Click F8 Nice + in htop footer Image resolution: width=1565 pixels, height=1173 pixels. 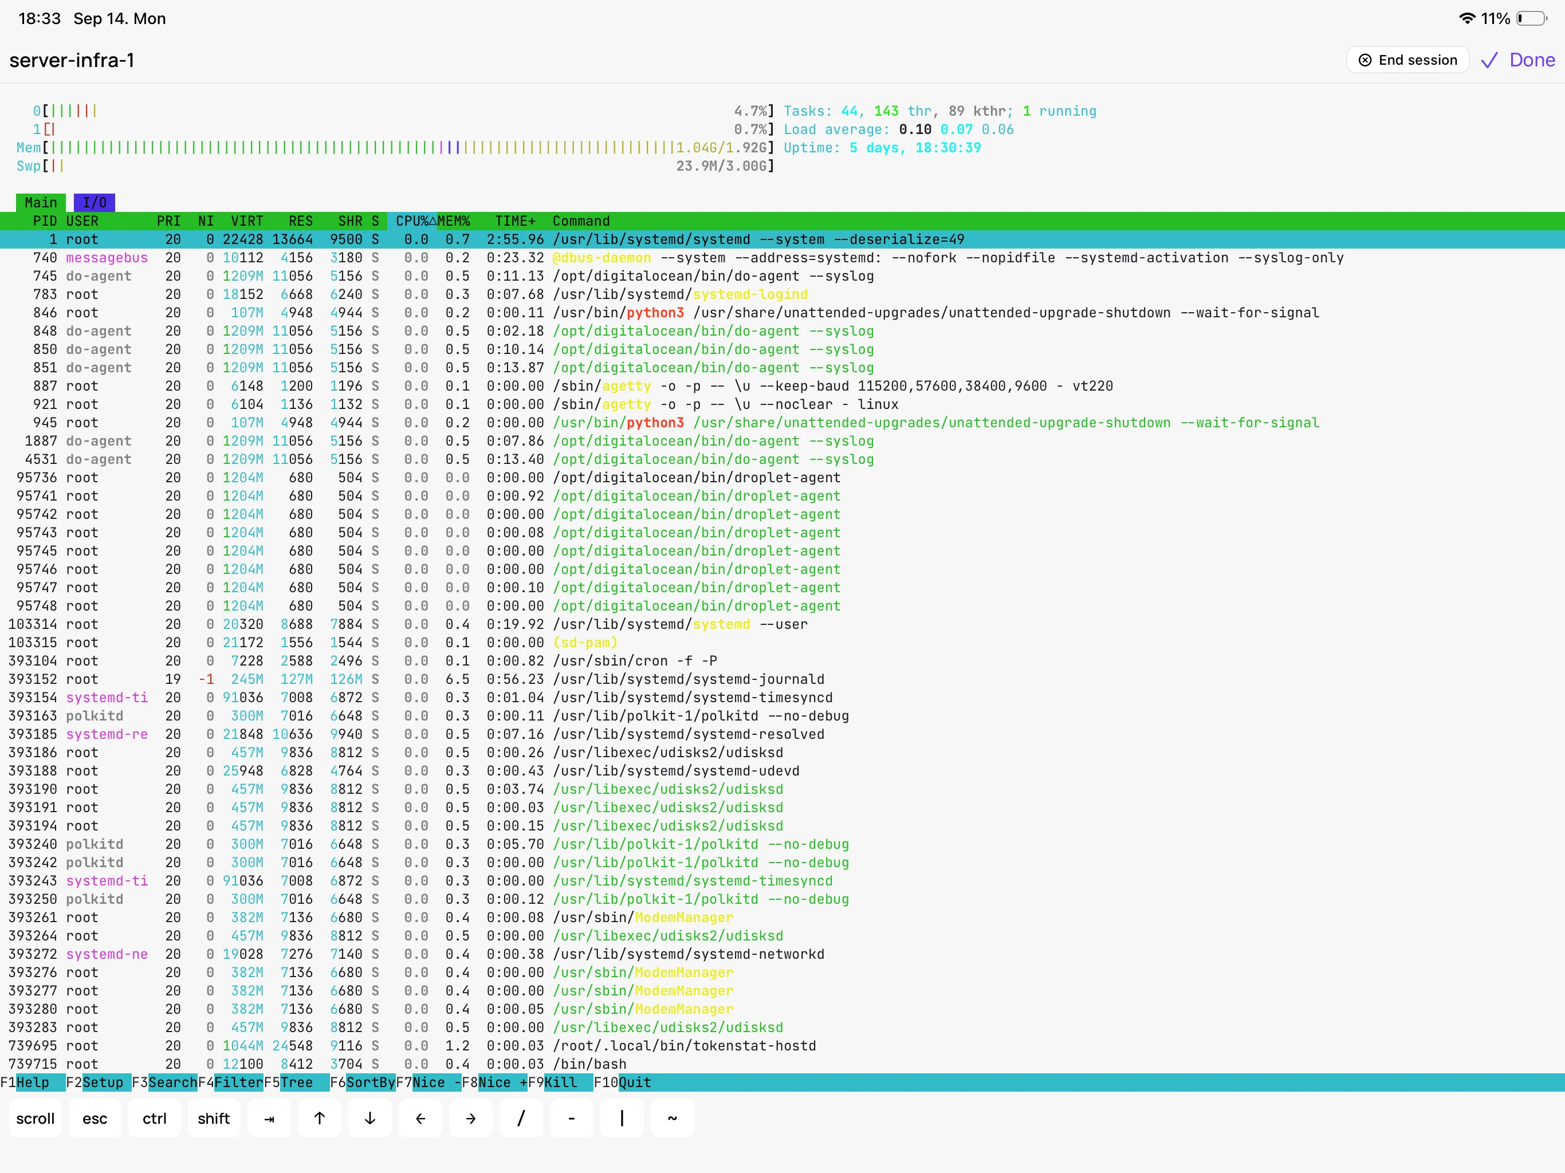coord(494,1082)
